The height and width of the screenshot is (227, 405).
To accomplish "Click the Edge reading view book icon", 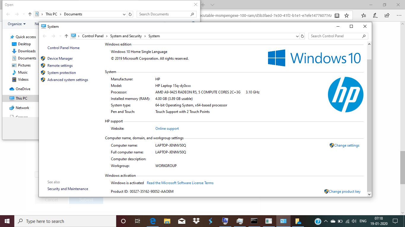I will (337, 15).
